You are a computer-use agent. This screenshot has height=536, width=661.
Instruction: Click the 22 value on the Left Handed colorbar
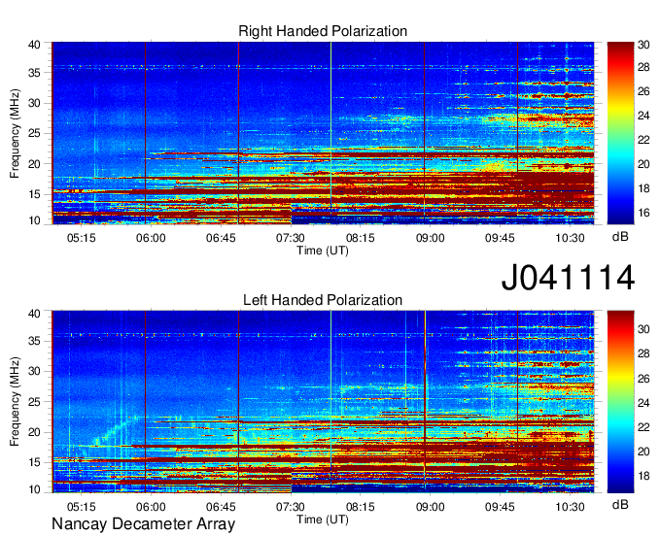point(644,427)
